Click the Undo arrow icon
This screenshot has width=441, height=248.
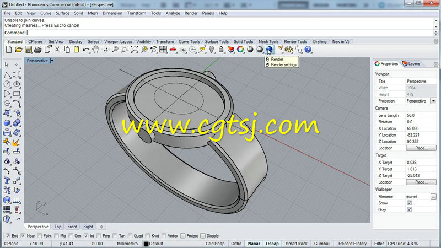[x=86, y=50]
